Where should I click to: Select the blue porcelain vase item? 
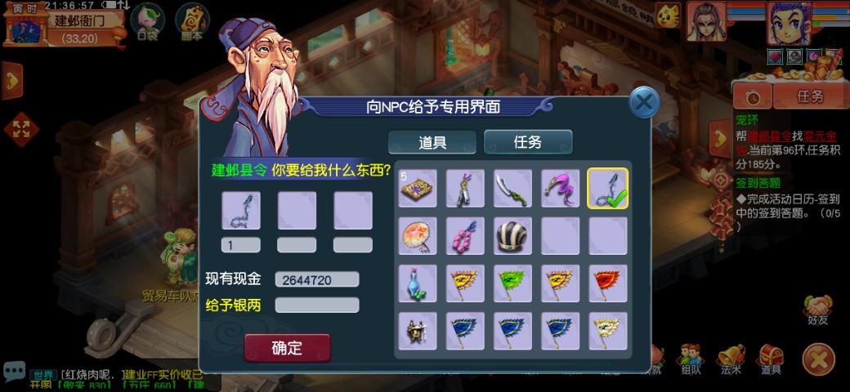point(418,283)
